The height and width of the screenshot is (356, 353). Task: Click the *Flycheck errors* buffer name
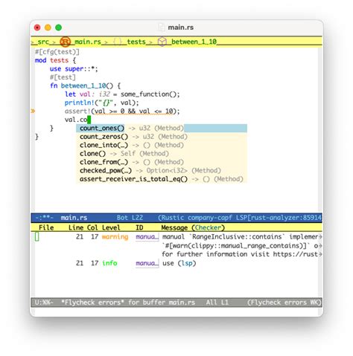[x=92, y=302]
